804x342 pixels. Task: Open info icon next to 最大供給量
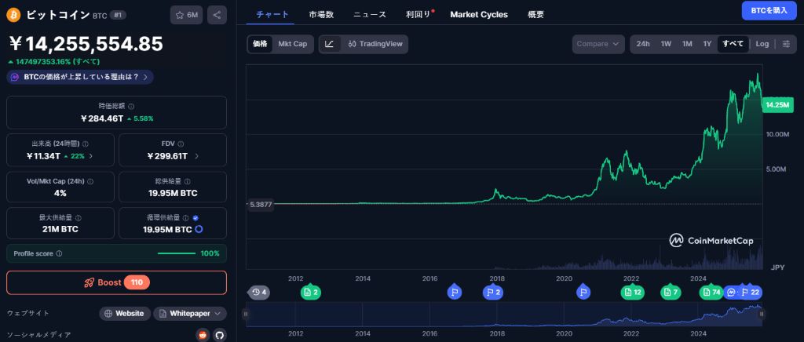[79, 217]
